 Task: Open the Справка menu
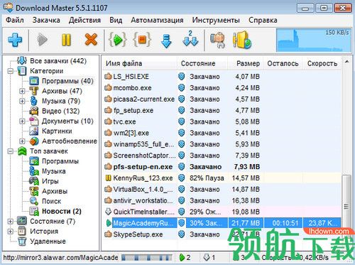click(x=263, y=20)
